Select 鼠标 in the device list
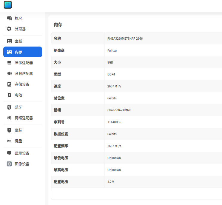This screenshot has height=205, width=222. pos(23,130)
